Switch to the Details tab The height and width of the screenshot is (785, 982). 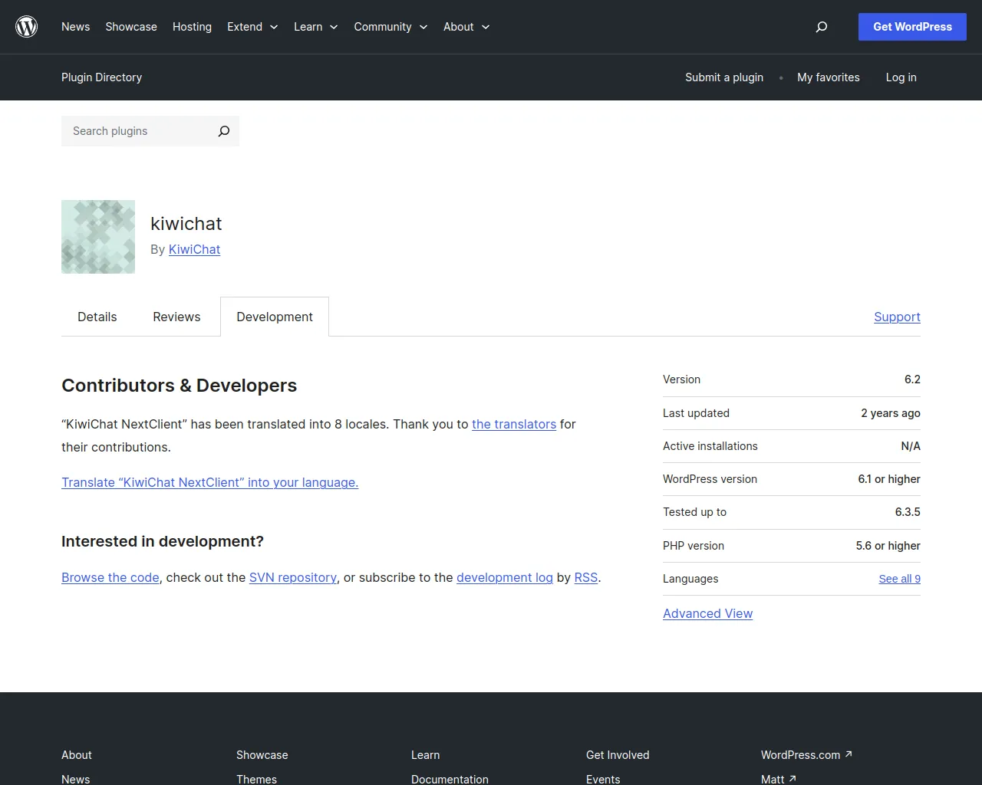click(x=97, y=317)
